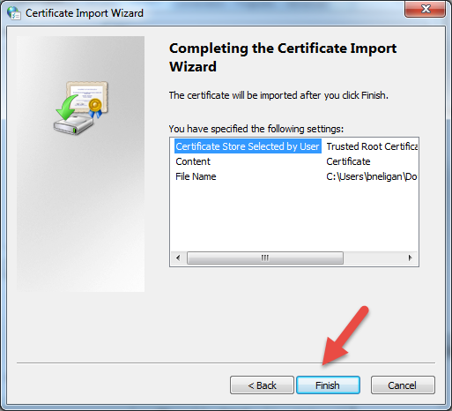Close the Certificate Import Wizard window

(x=425, y=9)
